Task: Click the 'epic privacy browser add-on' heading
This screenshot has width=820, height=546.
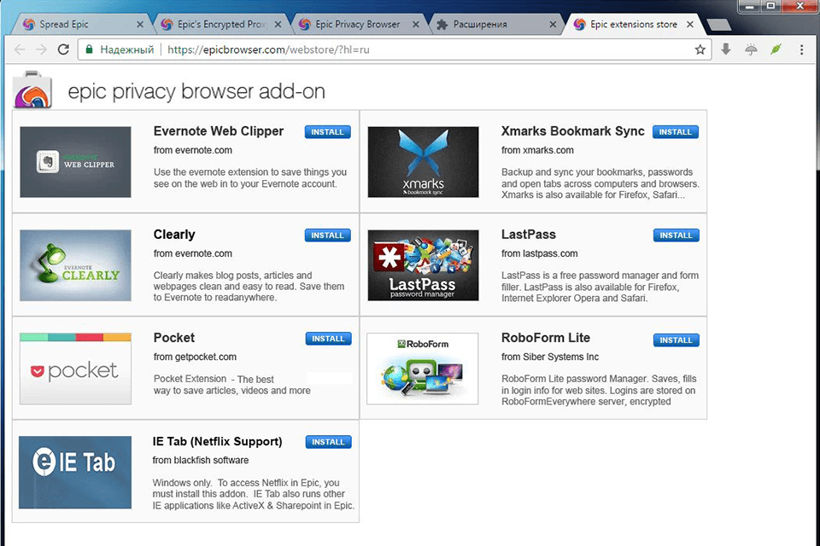Action: point(196,91)
